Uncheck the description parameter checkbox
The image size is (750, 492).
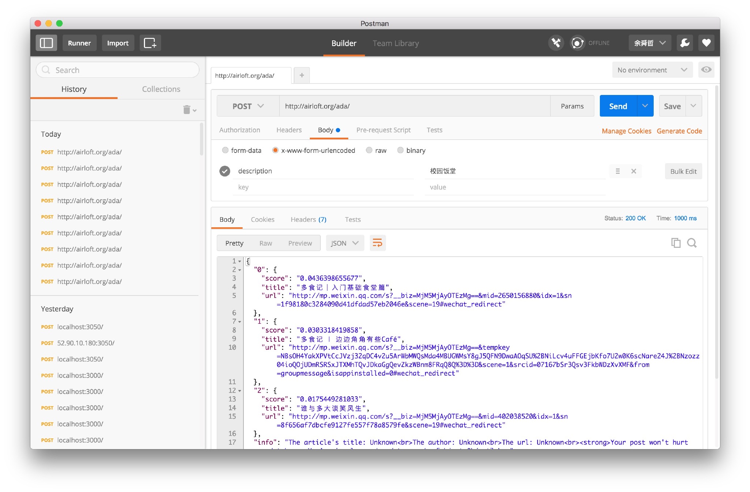[x=225, y=171]
